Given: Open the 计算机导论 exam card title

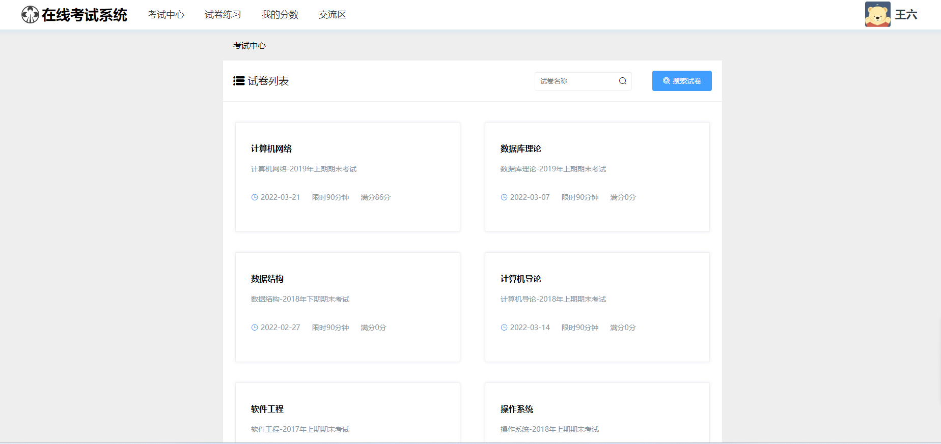Looking at the screenshot, I should click(x=521, y=279).
